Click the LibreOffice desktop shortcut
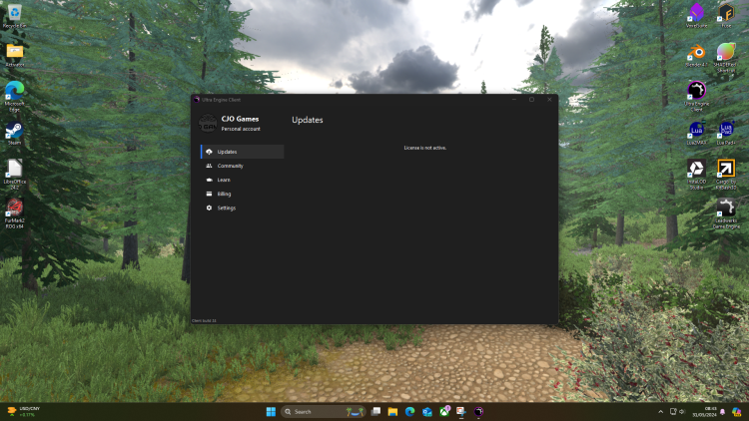749x421 pixels. pos(15,170)
